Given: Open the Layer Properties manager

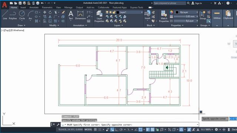Looking at the screenshot, I should (99, 16).
